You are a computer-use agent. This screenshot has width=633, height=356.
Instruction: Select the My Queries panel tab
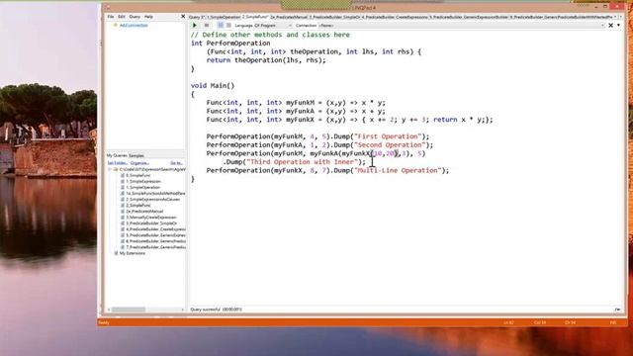tap(117, 155)
